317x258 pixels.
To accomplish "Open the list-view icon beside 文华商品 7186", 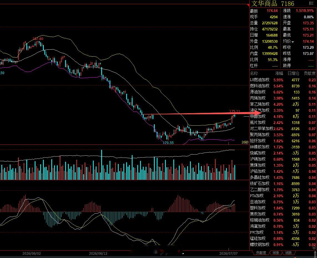I will [311, 3].
